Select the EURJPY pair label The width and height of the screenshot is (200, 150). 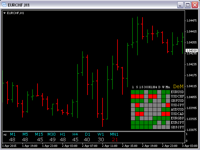[x=177, y=122]
